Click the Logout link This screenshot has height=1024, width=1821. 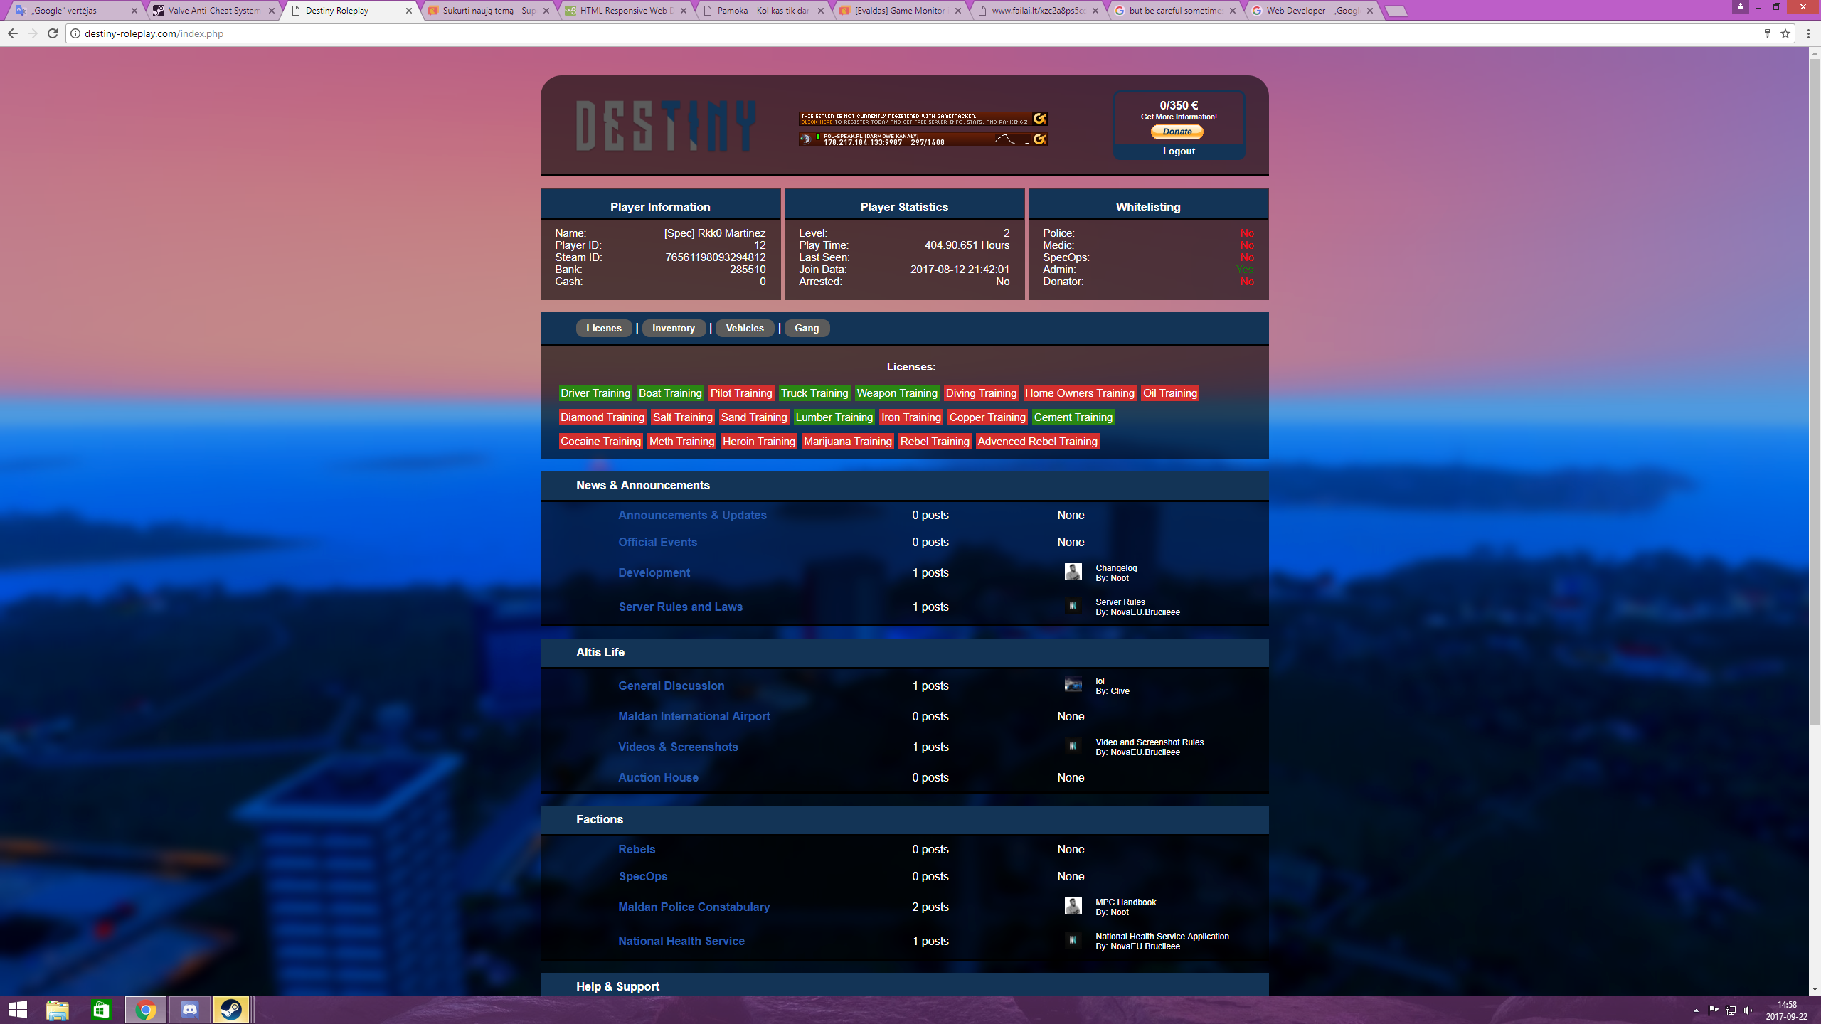[1179, 151]
